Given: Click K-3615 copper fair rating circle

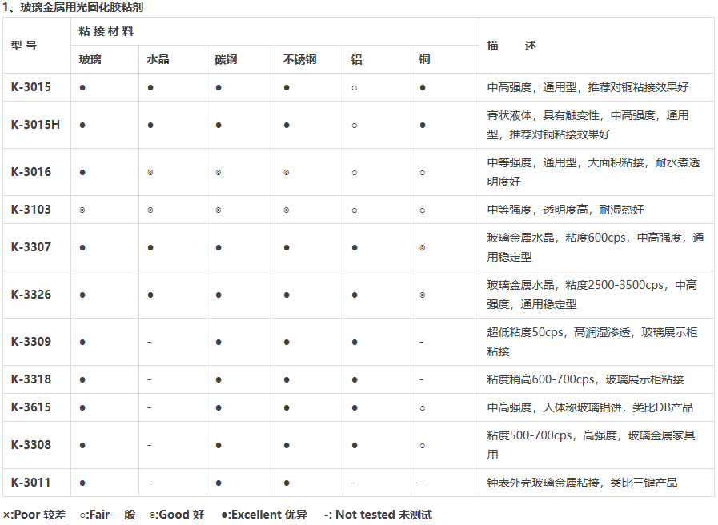Looking at the screenshot, I should click(x=423, y=408).
